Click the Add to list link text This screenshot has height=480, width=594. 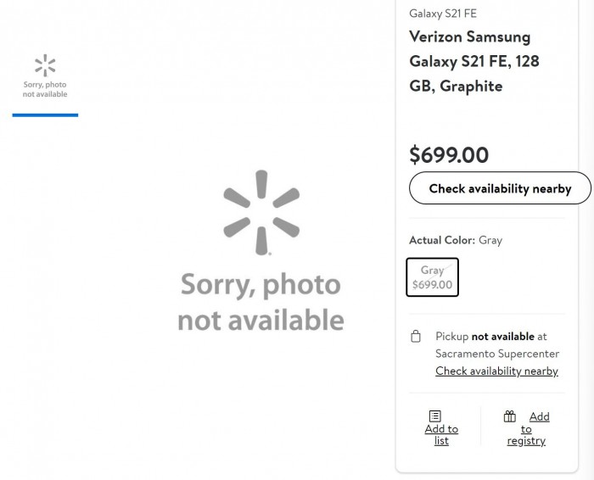441,434
